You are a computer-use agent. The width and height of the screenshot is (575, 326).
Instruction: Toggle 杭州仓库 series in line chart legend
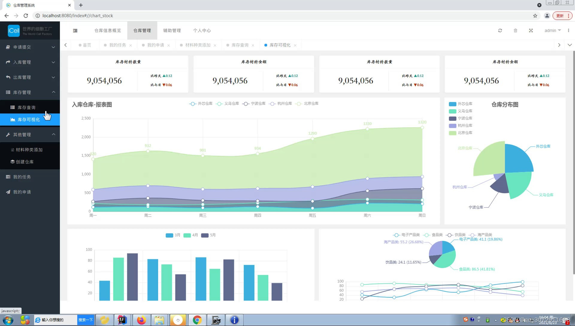280,104
